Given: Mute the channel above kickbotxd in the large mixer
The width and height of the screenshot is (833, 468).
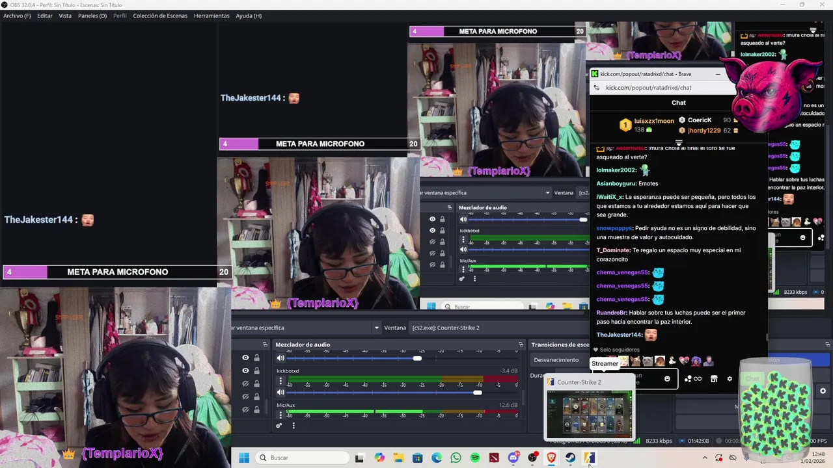Looking at the screenshot, I should (x=281, y=357).
